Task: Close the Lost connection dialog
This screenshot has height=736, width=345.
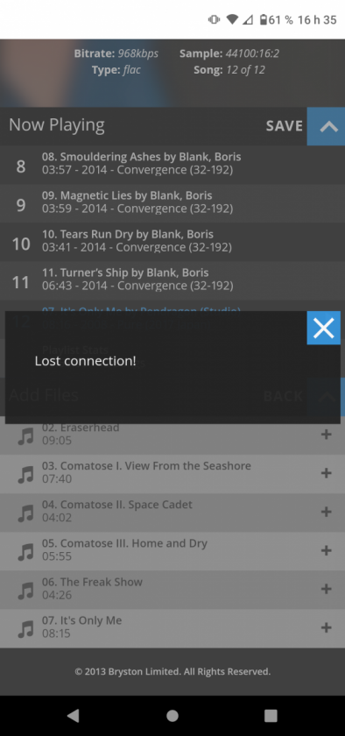Action: [323, 328]
